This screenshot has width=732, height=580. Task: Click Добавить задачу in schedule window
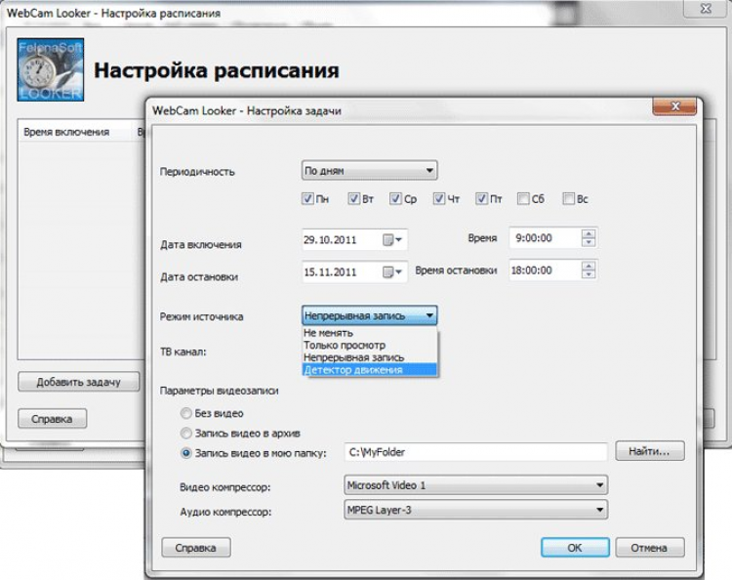[79, 382]
